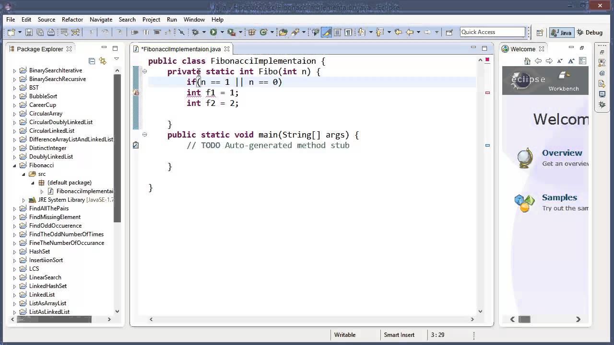Click the New Java Package icon
The width and height of the screenshot is (614, 345).
[x=252, y=32]
